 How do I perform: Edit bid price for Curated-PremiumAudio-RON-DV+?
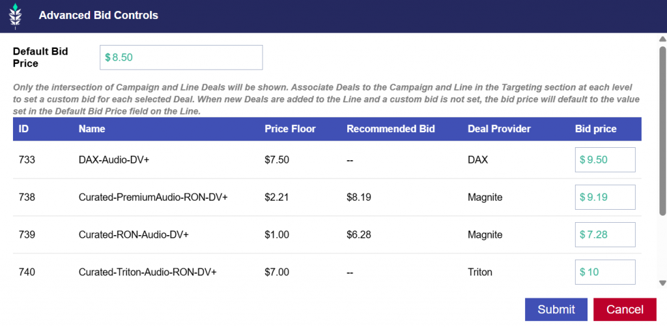(605, 197)
